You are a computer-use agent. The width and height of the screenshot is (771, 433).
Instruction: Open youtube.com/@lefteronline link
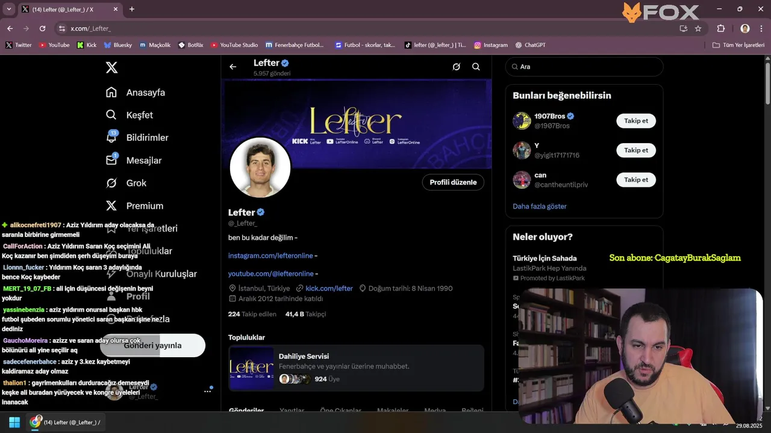tap(270, 274)
